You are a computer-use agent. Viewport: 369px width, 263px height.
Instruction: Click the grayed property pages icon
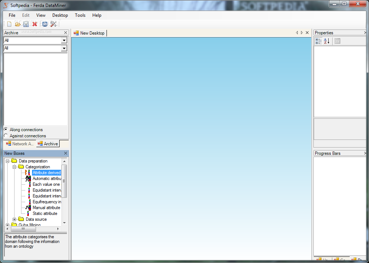tap(337, 41)
